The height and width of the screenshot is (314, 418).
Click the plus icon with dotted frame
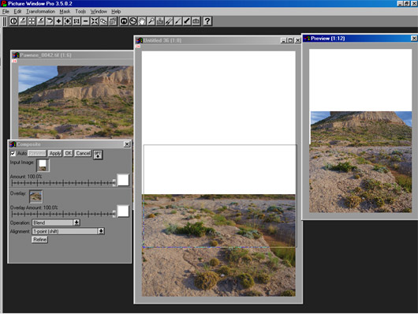(x=68, y=21)
